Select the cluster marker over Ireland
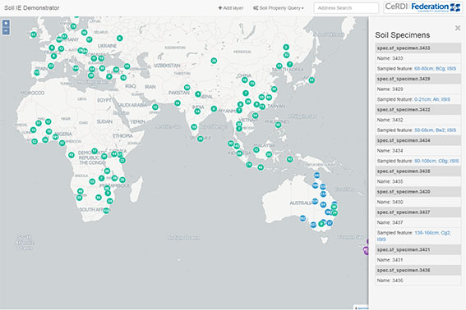466x310 pixels. tap(34, 34)
